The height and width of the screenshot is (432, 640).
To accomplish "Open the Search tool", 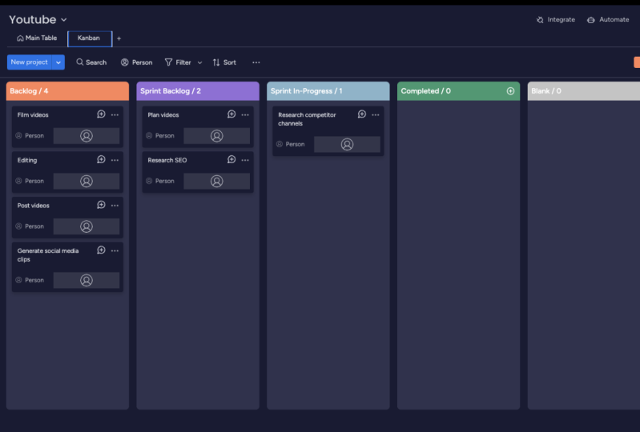I will 91,62.
